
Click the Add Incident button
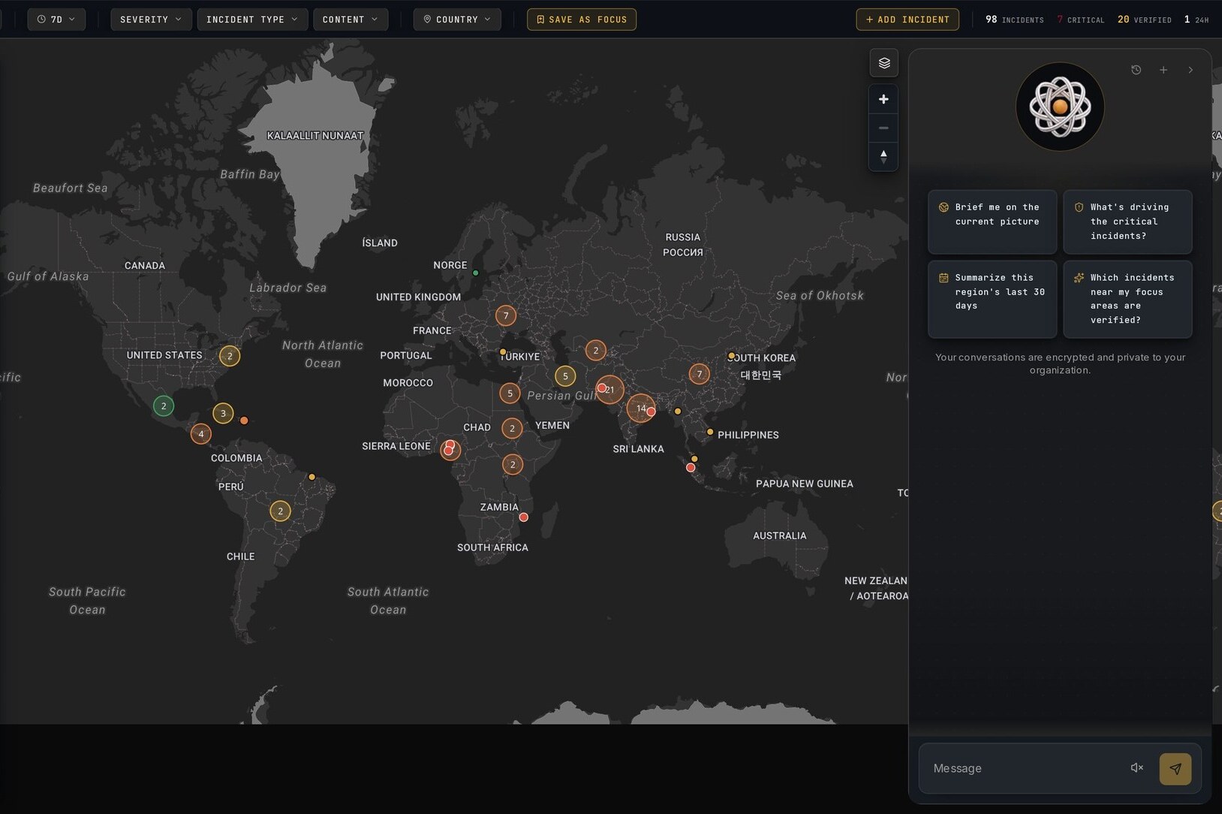[907, 20]
